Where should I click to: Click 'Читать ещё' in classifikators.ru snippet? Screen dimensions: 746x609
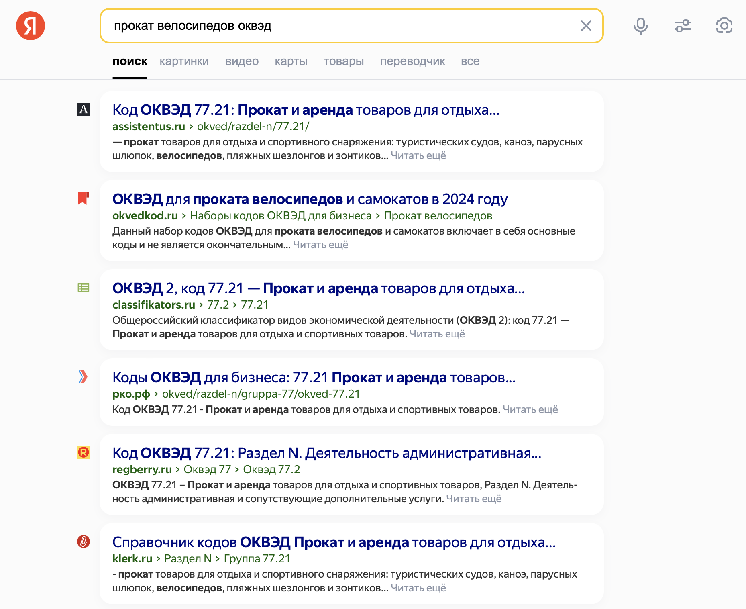pos(437,334)
